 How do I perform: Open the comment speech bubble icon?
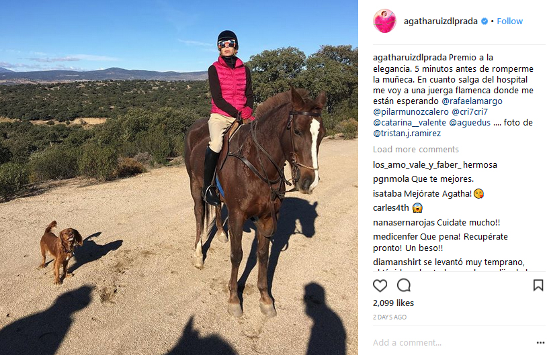[404, 285]
